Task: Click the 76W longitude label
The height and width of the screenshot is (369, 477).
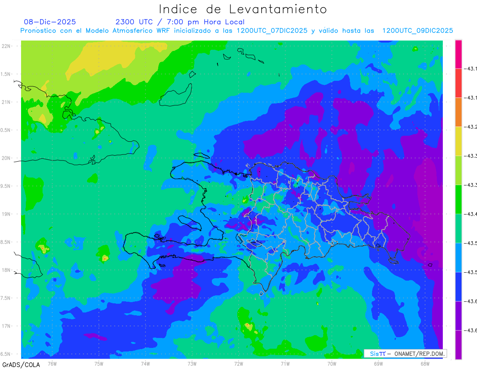Action: click(52, 363)
